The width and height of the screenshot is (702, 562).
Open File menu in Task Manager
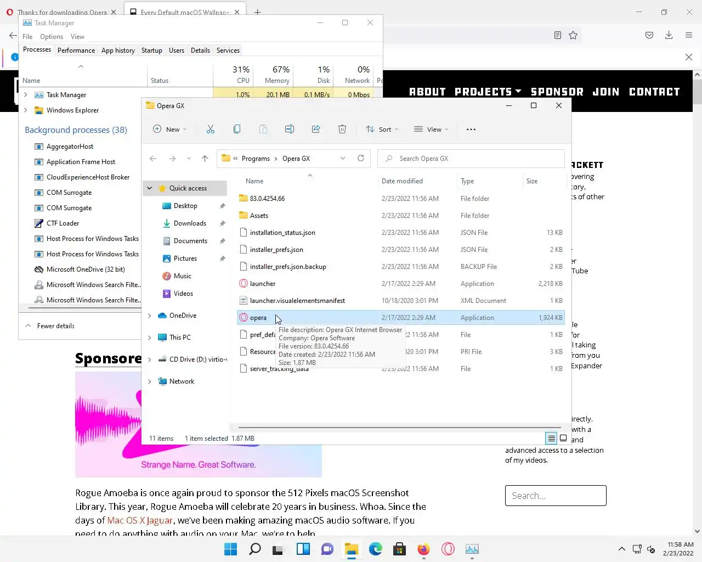coord(27,37)
